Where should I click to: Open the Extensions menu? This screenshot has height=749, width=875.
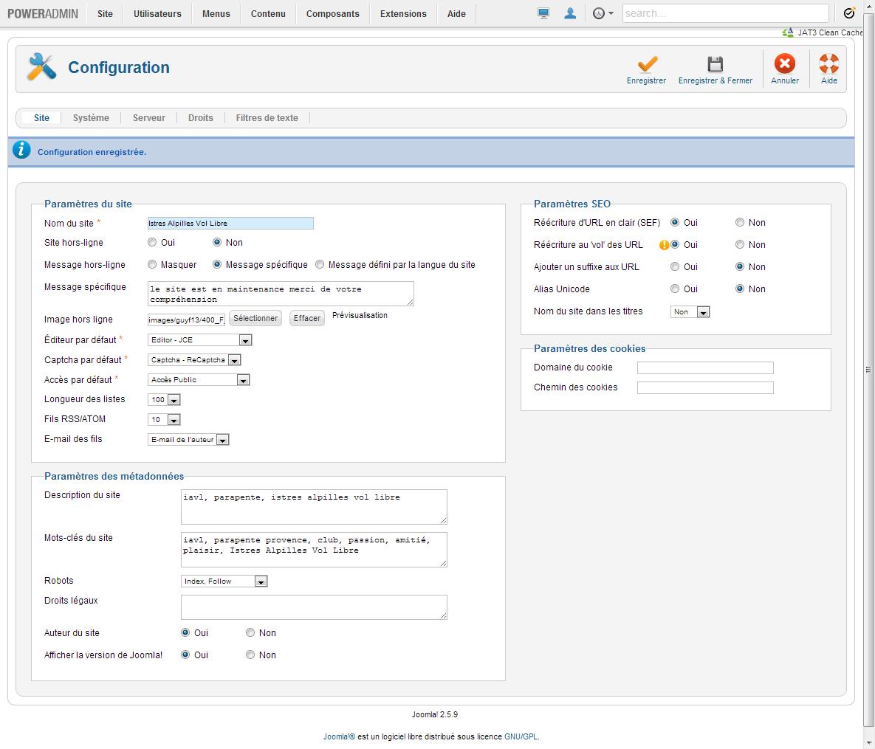tap(403, 14)
